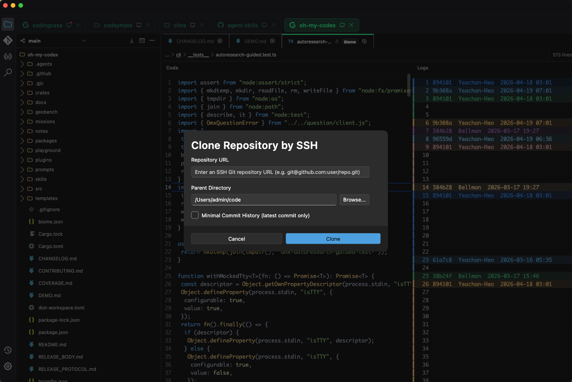572x382 pixels.
Task: Expand the missions folder
Action: 22,122
